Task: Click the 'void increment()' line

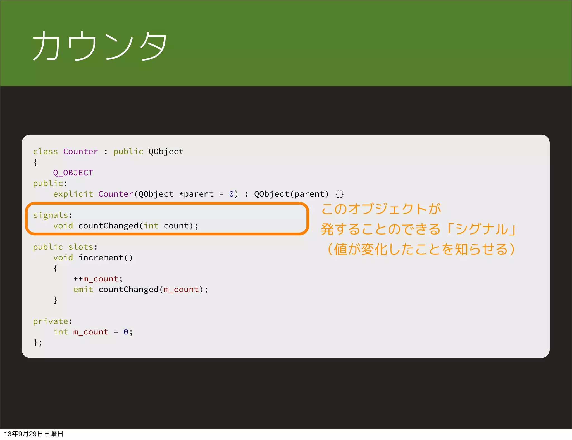Action: (x=93, y=258)
